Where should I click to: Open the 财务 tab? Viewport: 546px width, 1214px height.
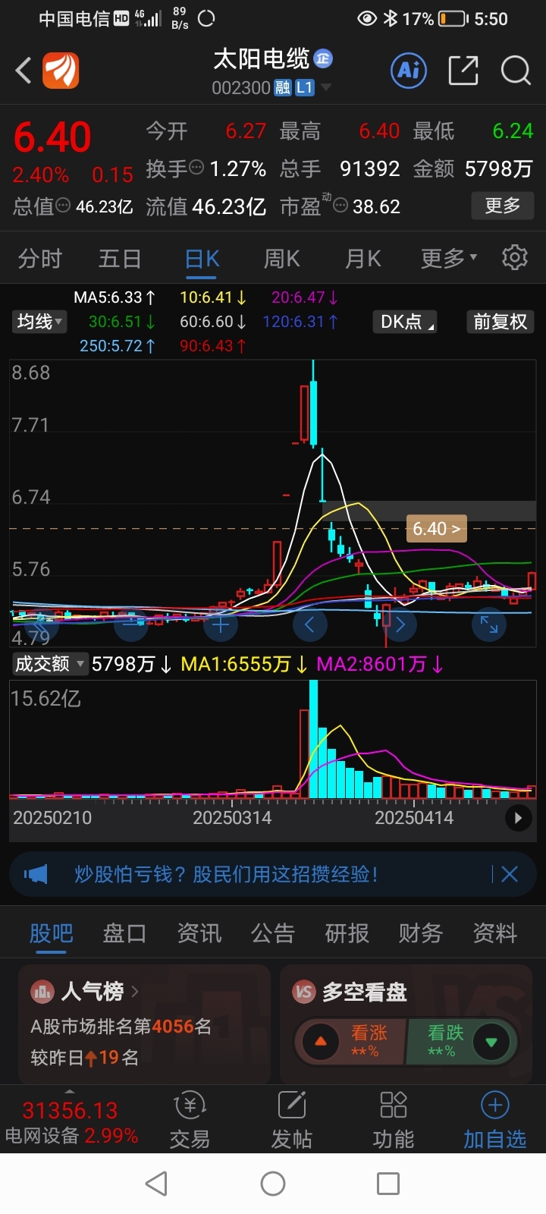coord(421,933)
